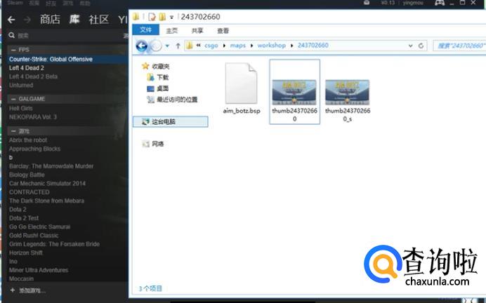This screenshot has height=303, width=486.
Task: Click Steam big picture controller icon
Action: [x=440, y=3]
